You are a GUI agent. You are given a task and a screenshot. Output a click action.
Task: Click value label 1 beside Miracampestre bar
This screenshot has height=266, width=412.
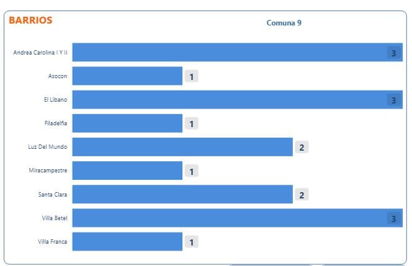(x=191, y=171)
